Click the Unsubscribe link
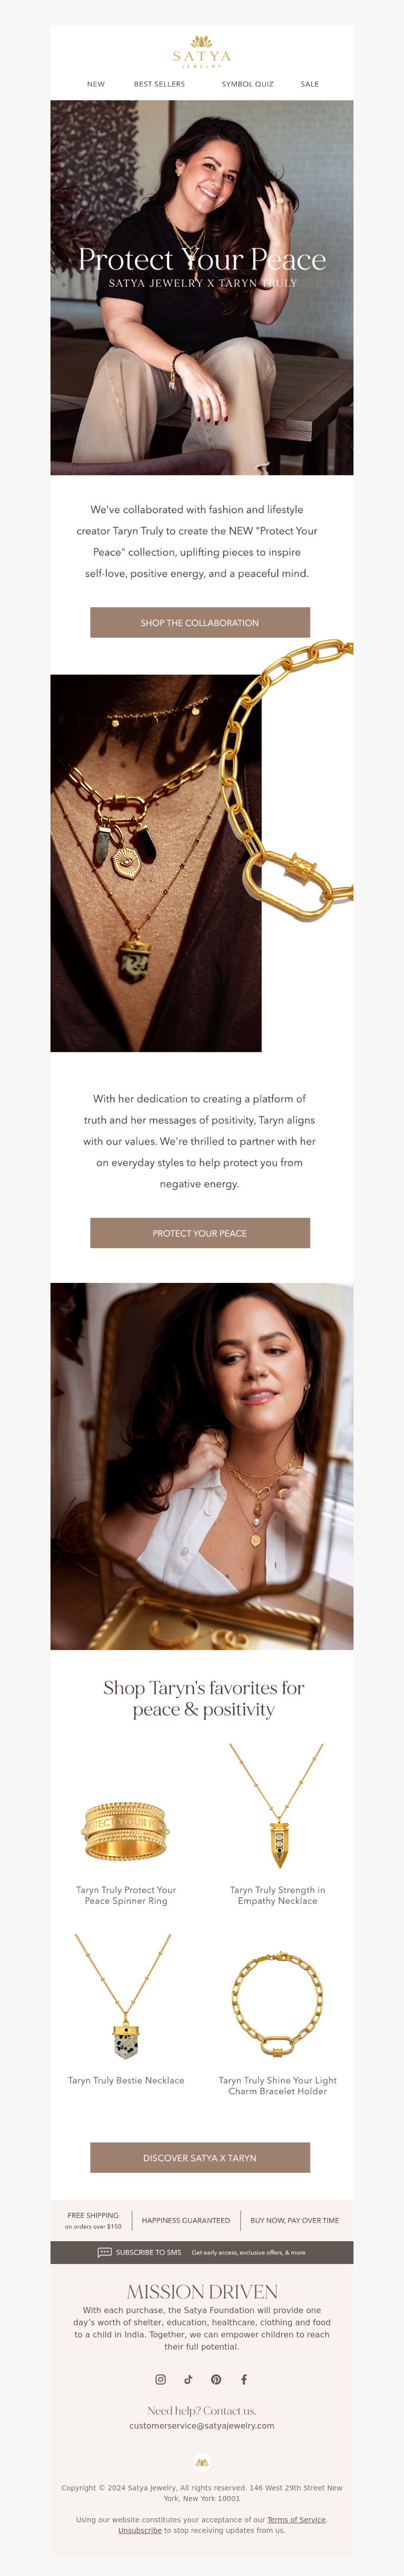This screenshot has height=2576, width=404. (x=140, y=2530)
